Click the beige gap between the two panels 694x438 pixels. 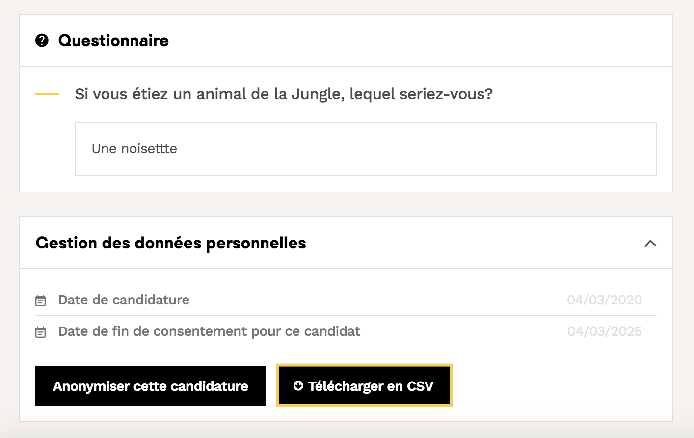click(346, 204)
